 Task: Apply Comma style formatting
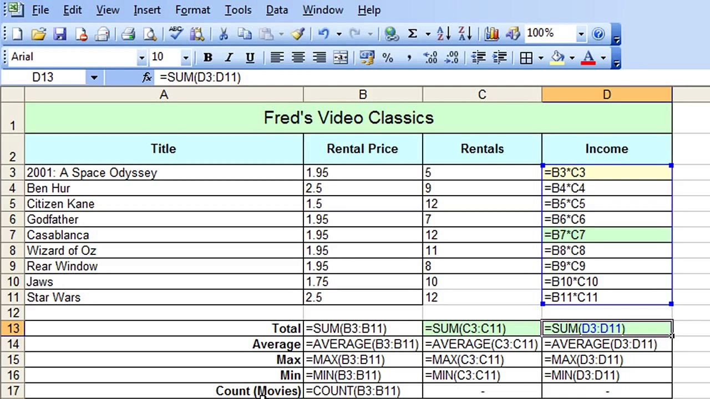tap(409, 58)
